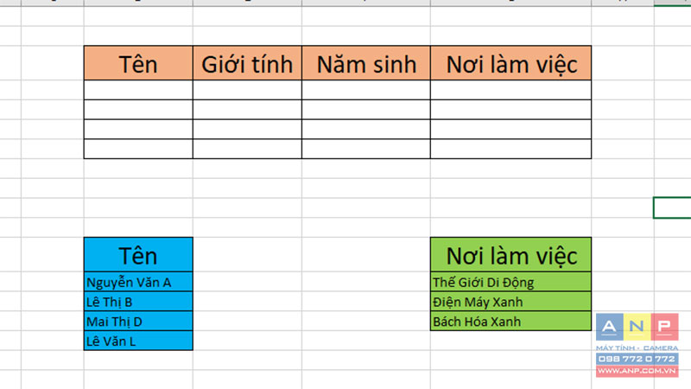Select the "Nguyễn Văn A" cell
This screenshot has width=691, height=389.
tap(138, 282)
